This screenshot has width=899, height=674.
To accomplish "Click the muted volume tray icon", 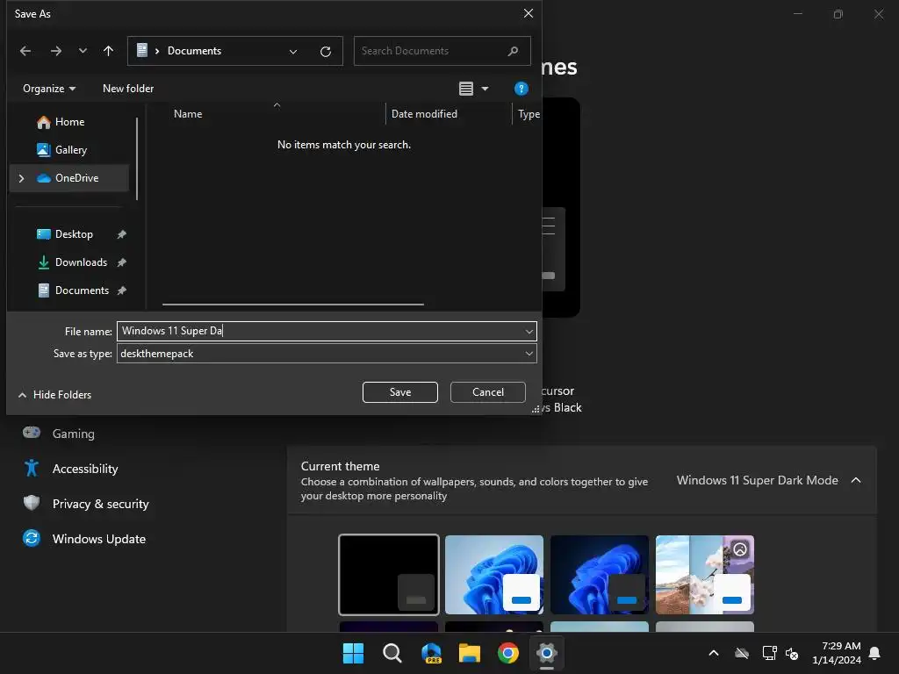I will pyautogui.click(x=793, y=653).
